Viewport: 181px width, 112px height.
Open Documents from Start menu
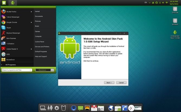click(x=39, y=16)
